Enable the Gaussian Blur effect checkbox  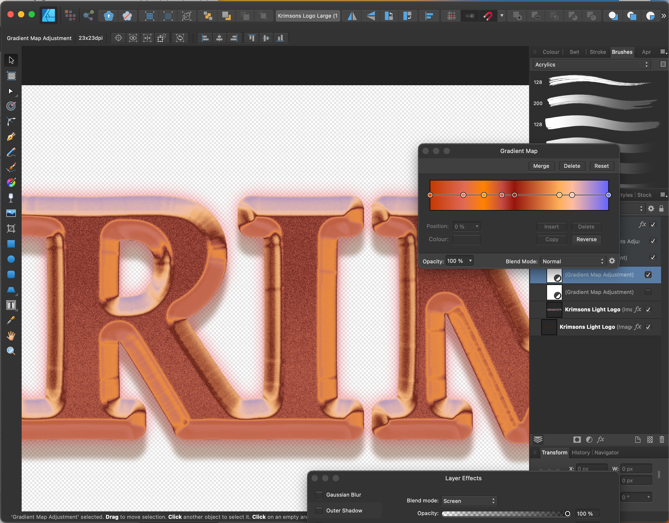pos(319,495)
